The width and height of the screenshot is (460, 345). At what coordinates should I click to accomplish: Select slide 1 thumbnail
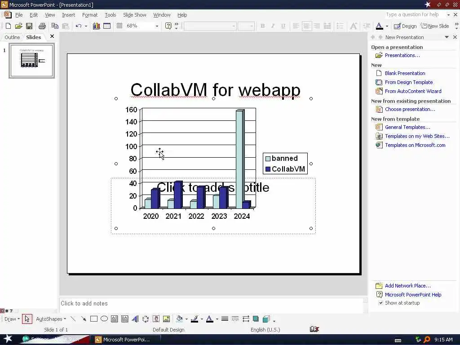coord(32,61)
